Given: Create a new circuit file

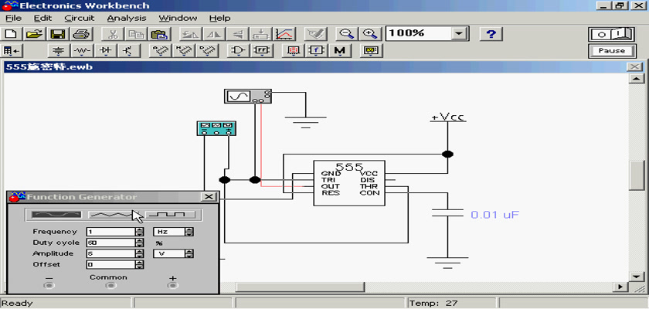Looking at the screenshot, I should [12, 33].
